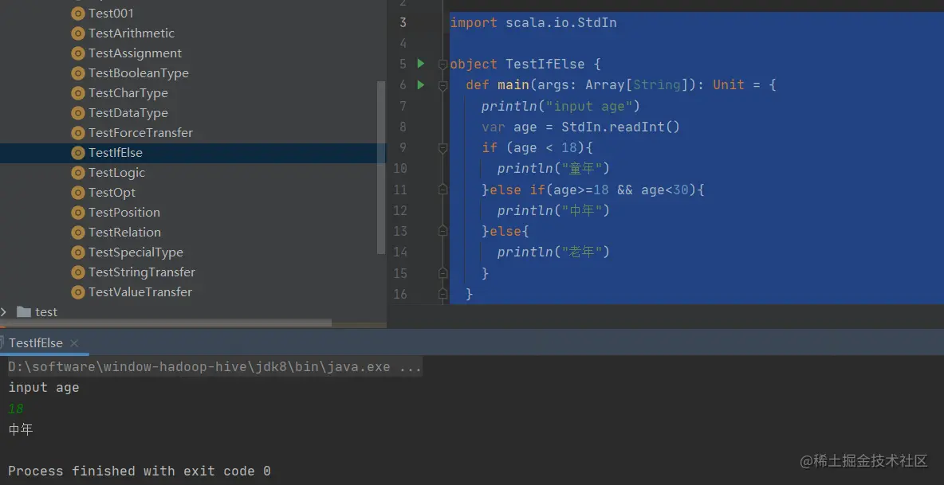This screenshot has width=944, height=485.
Task: Toggle fold marker on line 15
Action: click(443, 273)
